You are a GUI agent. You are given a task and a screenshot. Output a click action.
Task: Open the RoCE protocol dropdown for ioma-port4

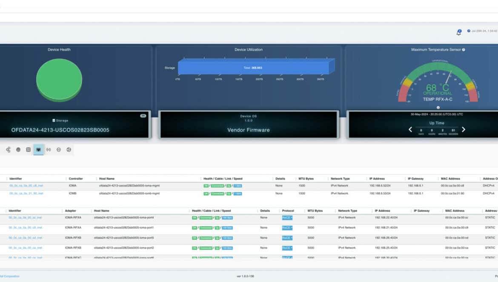[287, 218]
